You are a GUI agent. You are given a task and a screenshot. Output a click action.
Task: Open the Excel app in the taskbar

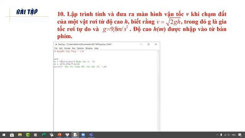[x=44, y=135]
